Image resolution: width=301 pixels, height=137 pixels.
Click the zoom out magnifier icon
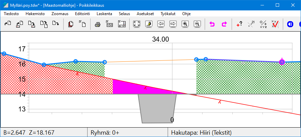197,24
